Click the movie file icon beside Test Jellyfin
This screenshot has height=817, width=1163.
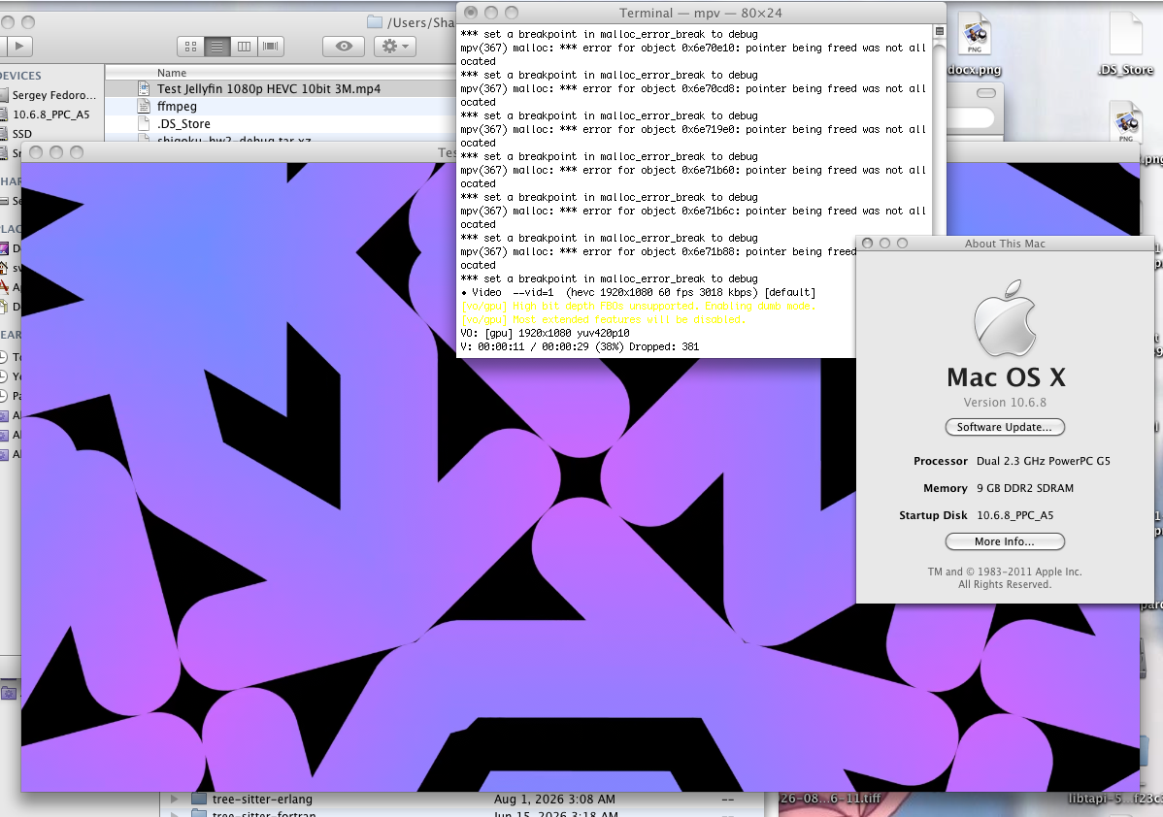pyautogui.click(x=144, y=88)
